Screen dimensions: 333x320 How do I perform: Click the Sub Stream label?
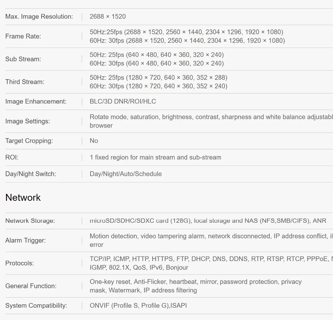click(23, 59)
